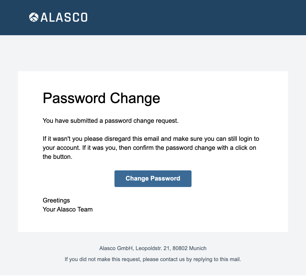306x276 pixels.
Task: Click the Greetings sign-off text
Action: pos(56,200)
